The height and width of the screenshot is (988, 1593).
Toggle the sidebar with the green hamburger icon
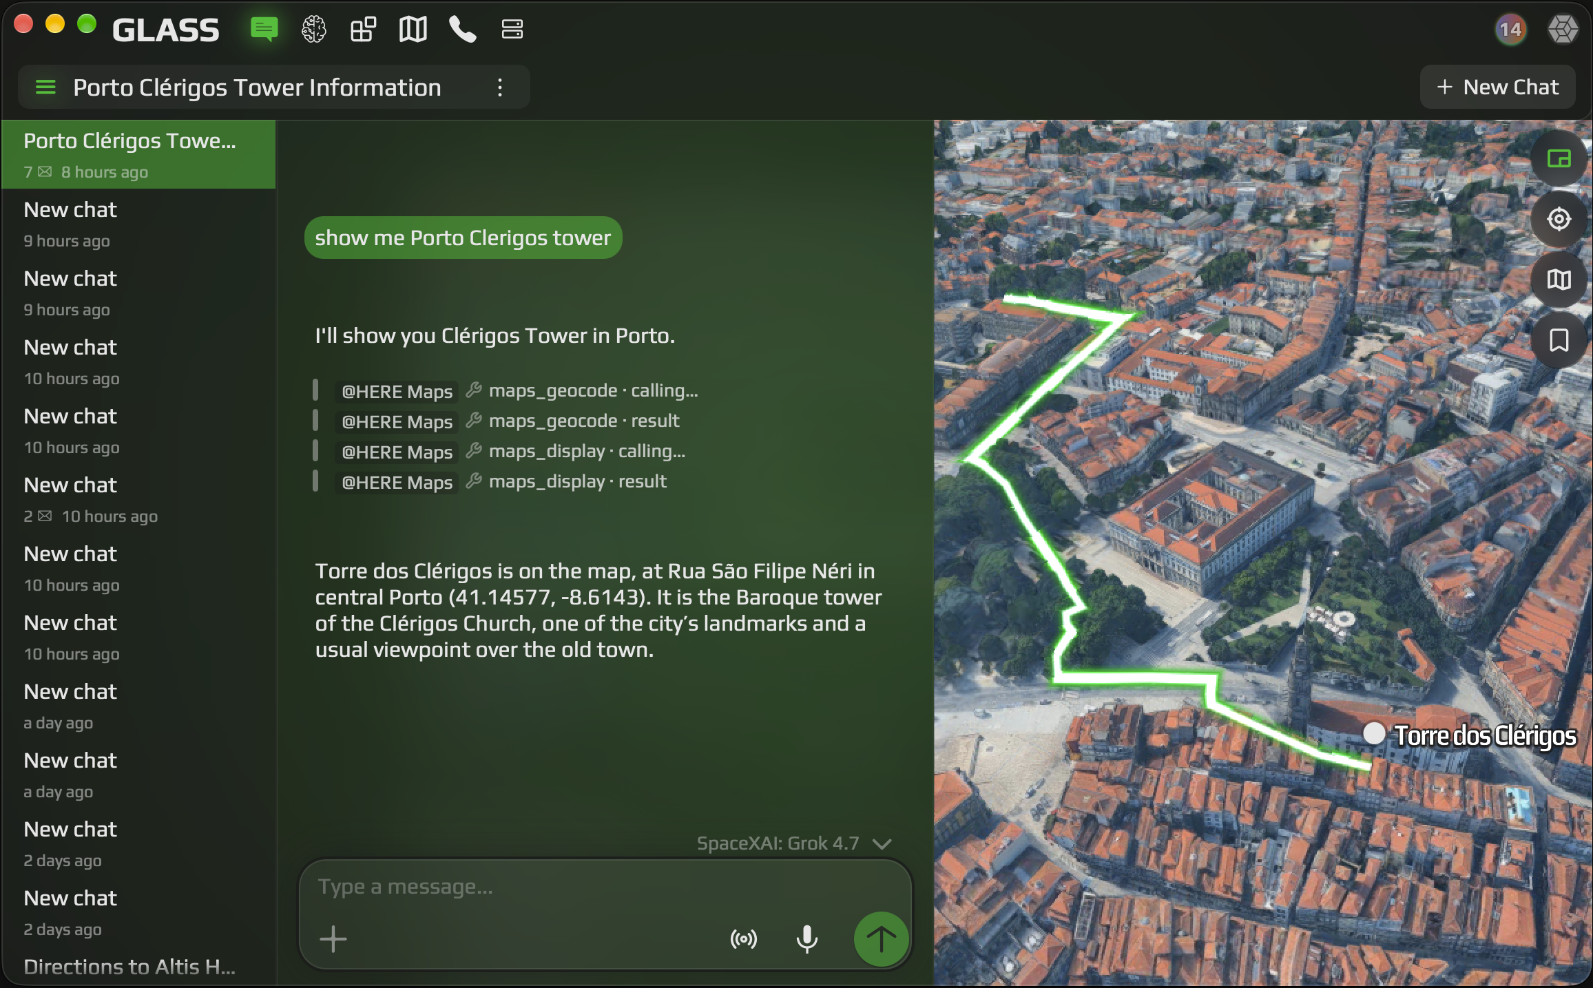coord(45,87)
